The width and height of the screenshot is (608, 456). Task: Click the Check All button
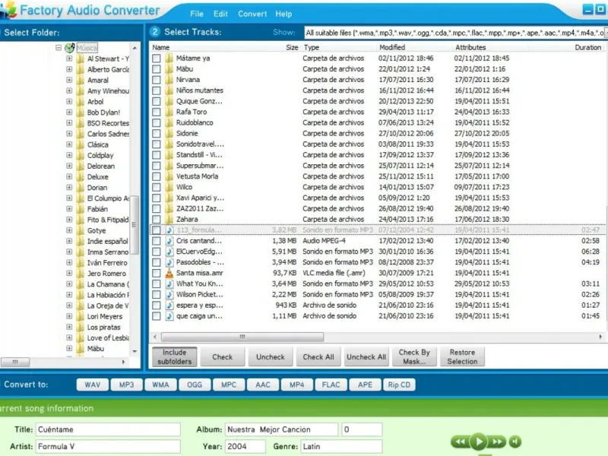pos(318,356)
